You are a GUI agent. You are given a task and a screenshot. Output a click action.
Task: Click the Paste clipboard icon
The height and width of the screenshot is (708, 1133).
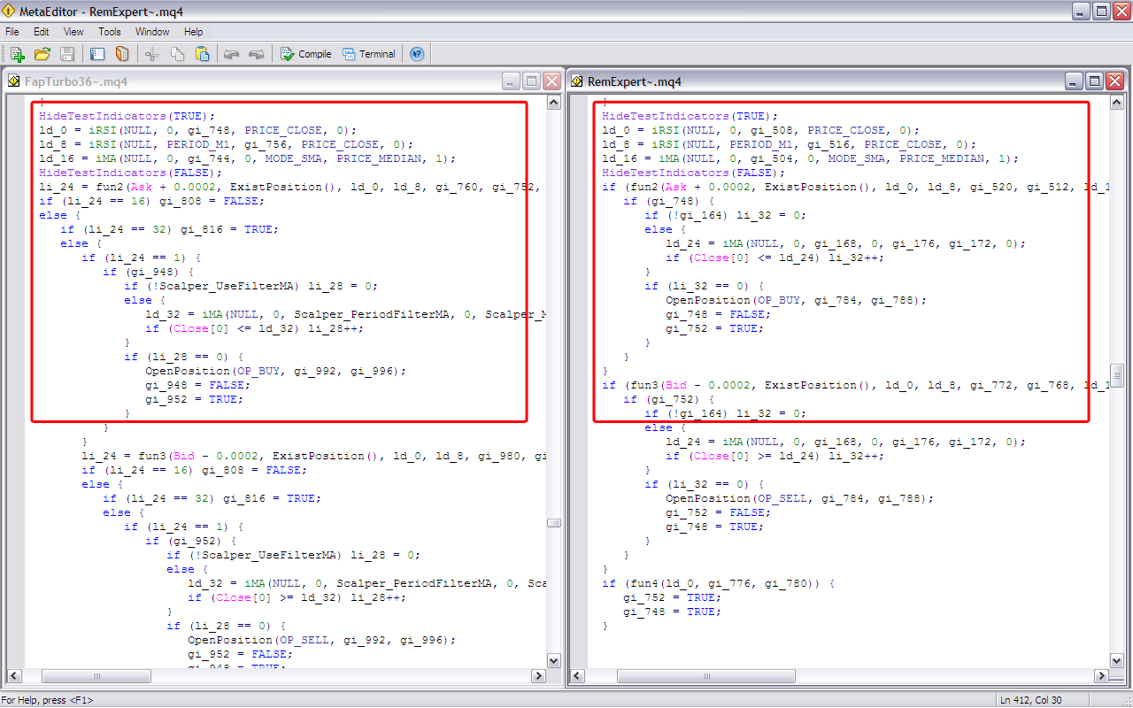(202, 54)
